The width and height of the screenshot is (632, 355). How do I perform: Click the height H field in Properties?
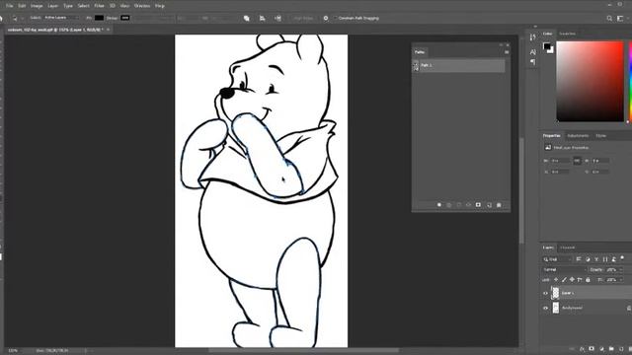tap(601, 161)
